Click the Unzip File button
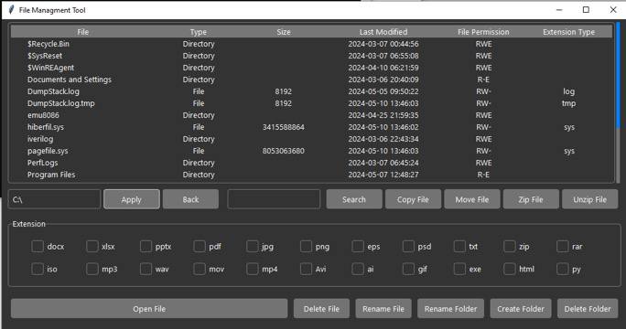 click(x=589, y=199)
